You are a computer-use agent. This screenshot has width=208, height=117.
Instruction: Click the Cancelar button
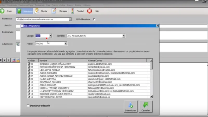point(146,107)
